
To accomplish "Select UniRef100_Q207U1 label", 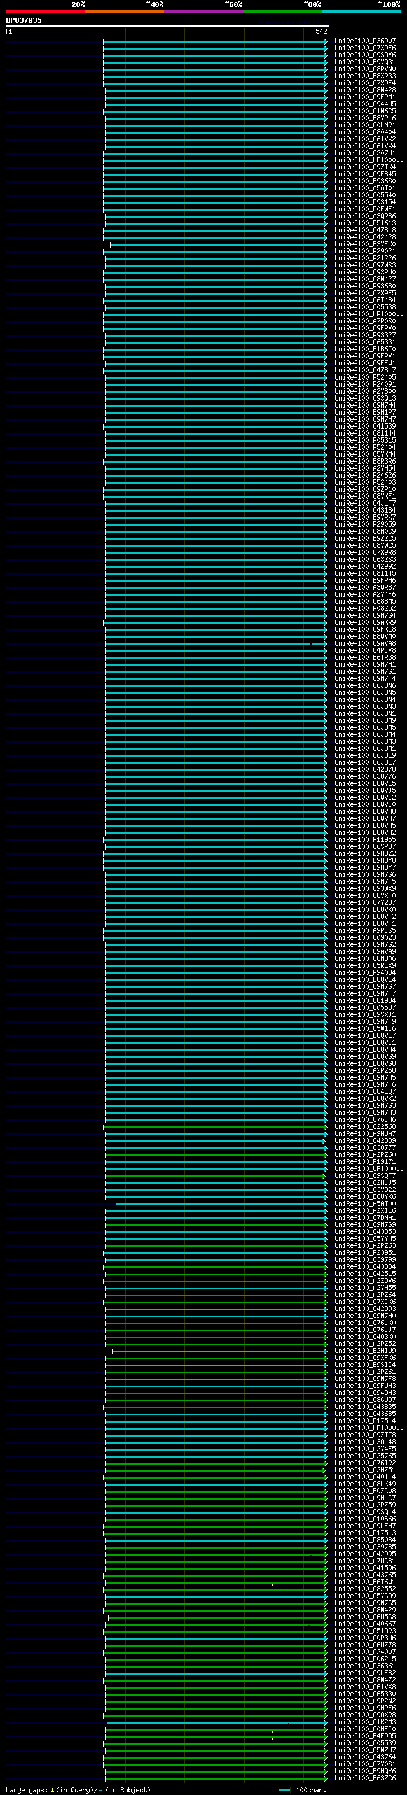I will pos(364,153).
